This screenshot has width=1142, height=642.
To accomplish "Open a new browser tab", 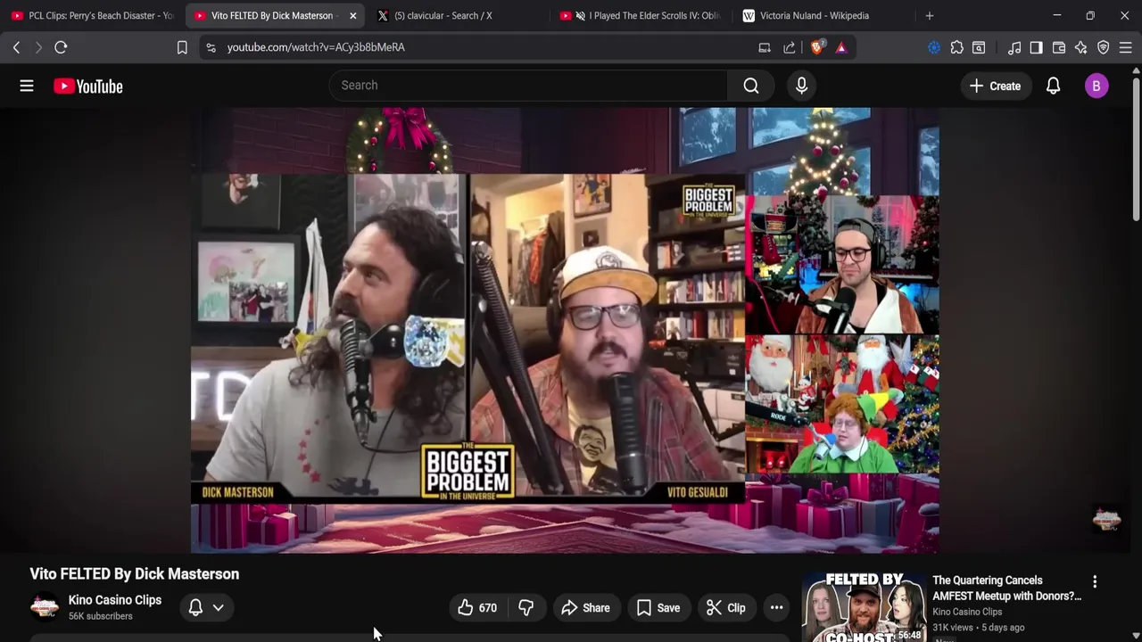I will click(x=930, y=15).
